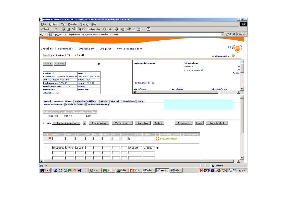
Task: Click the Ansvar field containing 1322000
Action: (x=58, y=148)
